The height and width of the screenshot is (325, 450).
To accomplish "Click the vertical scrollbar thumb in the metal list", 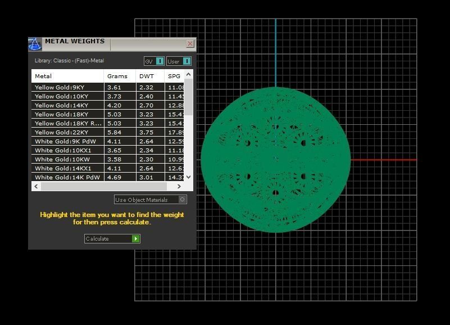I will (x=189, y=97).
